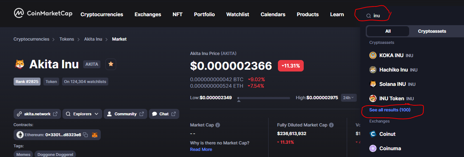Select KOKA INU coin result
This screenshot has width=464, height=157.
tap(391, 55)
